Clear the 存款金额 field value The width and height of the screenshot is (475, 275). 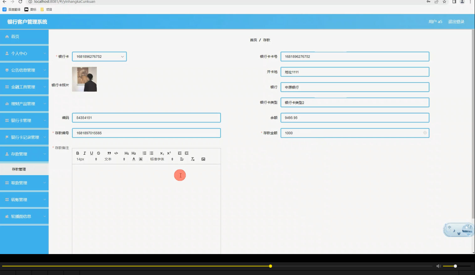425,133
